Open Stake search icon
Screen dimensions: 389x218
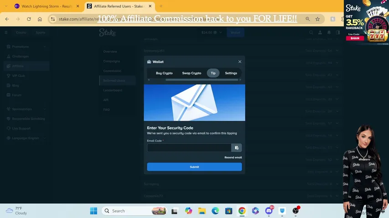pos(311,32)
